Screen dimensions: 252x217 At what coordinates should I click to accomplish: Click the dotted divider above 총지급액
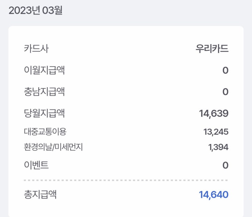(126, 180)
